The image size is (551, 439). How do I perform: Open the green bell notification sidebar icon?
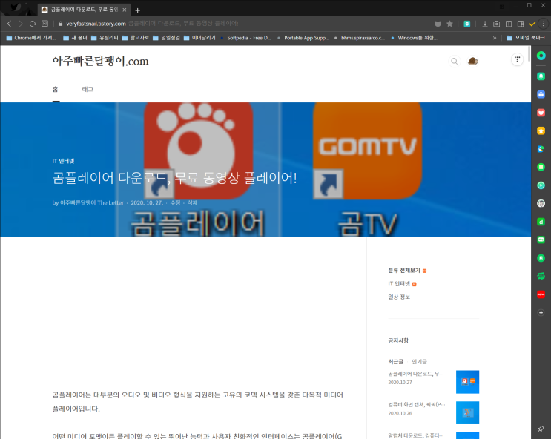tap(541, 76)
